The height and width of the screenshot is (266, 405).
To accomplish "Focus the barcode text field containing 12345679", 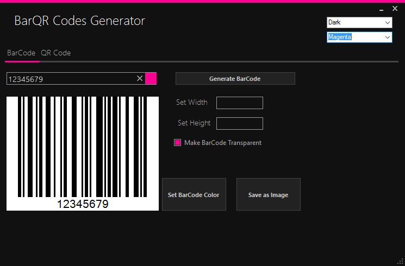I will (x=70, y=79).
